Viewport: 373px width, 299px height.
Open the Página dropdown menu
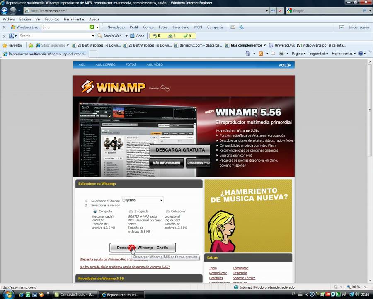pos(298,54)
